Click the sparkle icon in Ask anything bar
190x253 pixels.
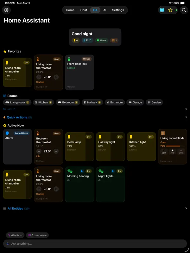coord(8,244)
